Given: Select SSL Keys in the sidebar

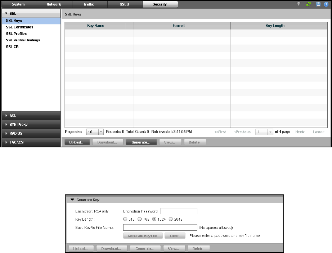Looking at the screenshot, I should click(31, 20).
